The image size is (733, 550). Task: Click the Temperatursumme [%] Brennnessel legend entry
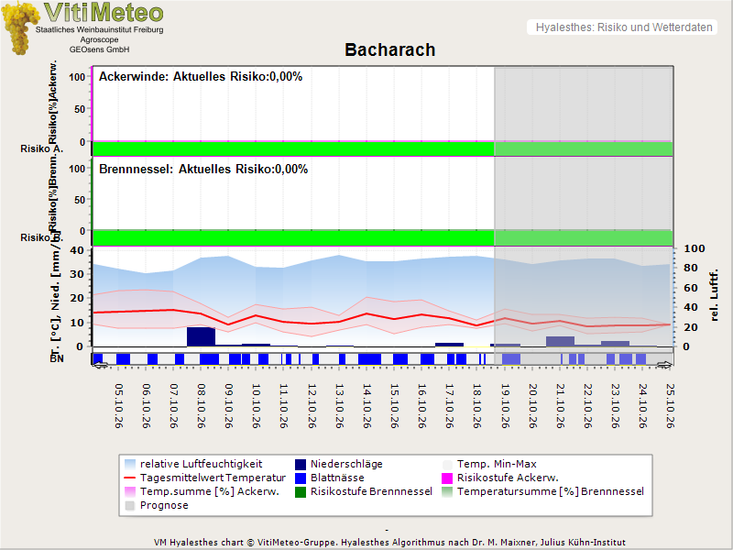543,492
